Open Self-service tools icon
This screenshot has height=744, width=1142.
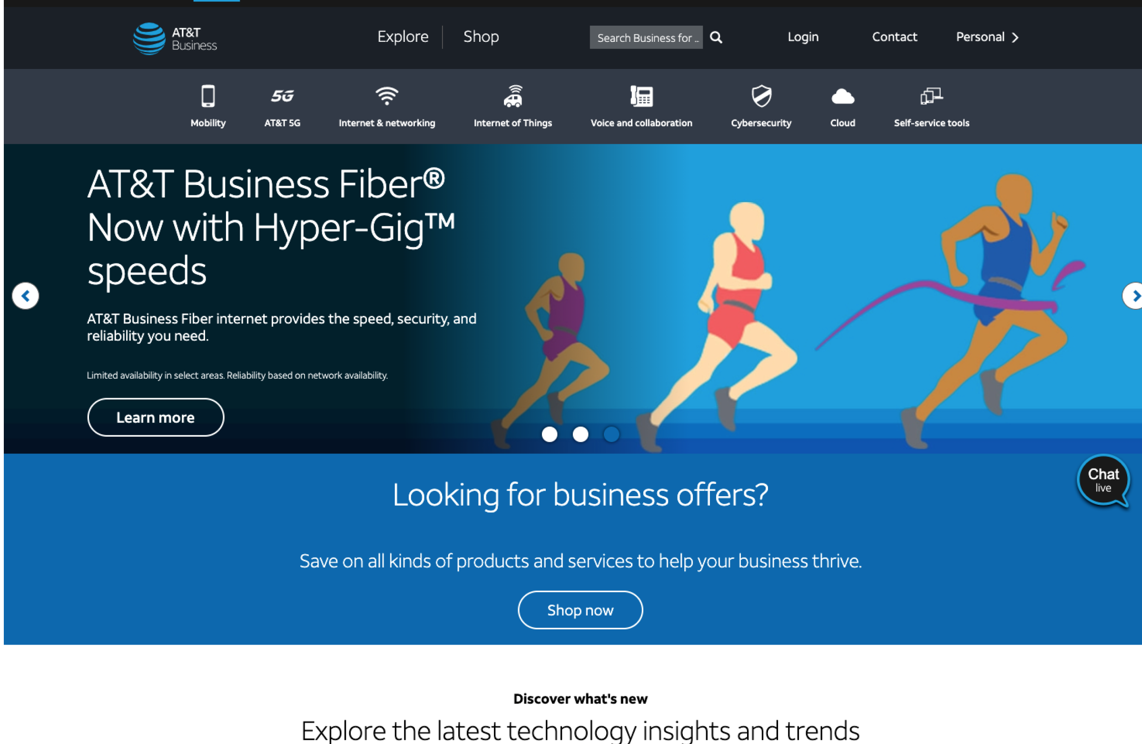(931, 96)
